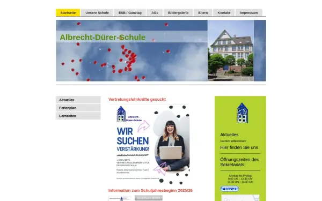The image size is (322, 201).
Task: Click the blue house logo in green sidebar
Action: [243, 113]
